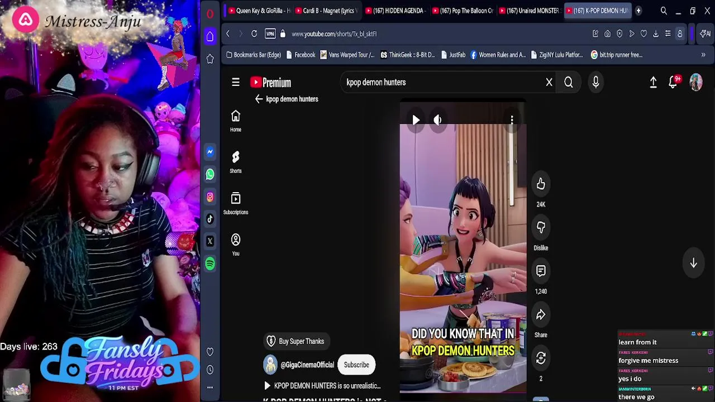The height and width of the screenshot is (402, 715).
Task: Open sidebar heart pinboards icon
Action: [x=210, y=352]
